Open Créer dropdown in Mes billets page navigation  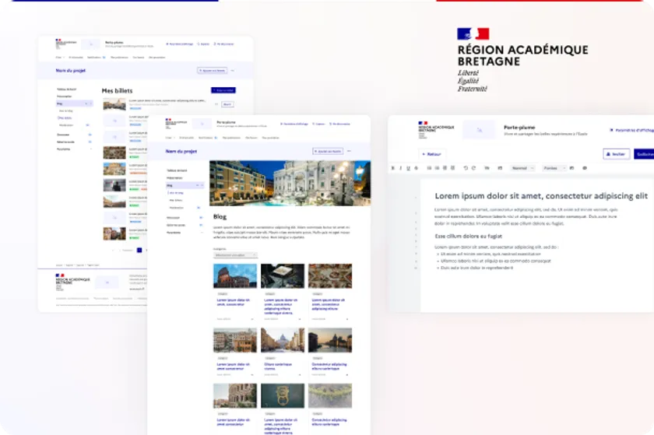[60, 57]
